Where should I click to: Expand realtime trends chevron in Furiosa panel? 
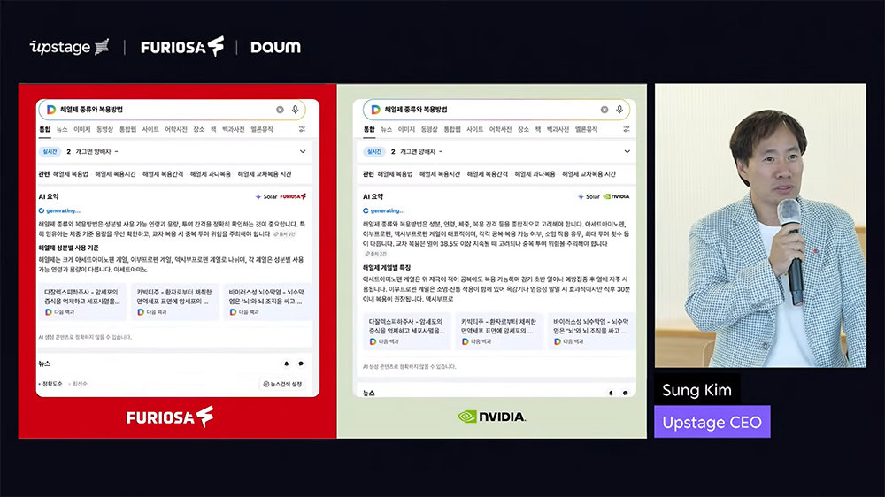[303, 152]
